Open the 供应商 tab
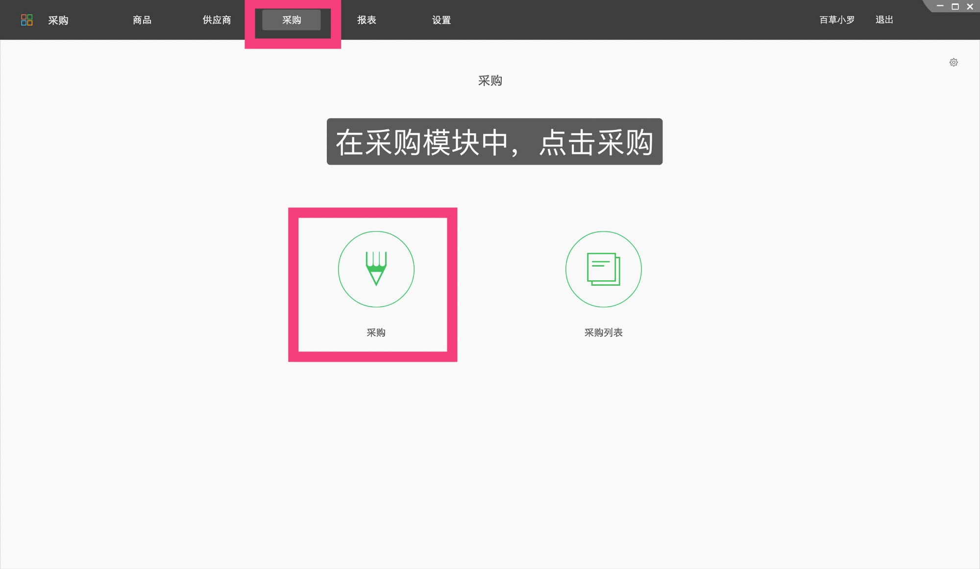980x569 pixels. 216,20
